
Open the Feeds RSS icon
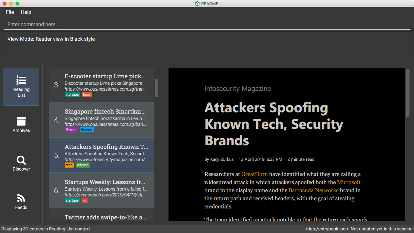tap(21, 198)
